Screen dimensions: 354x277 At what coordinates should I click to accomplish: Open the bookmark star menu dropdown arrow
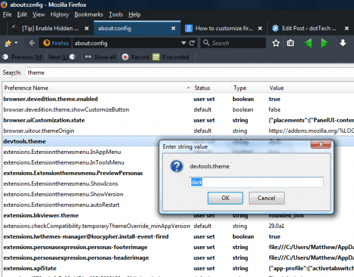click(x=16, y=43)
